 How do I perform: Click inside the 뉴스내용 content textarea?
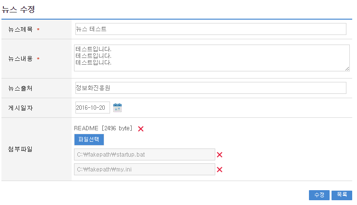point(211,58)
